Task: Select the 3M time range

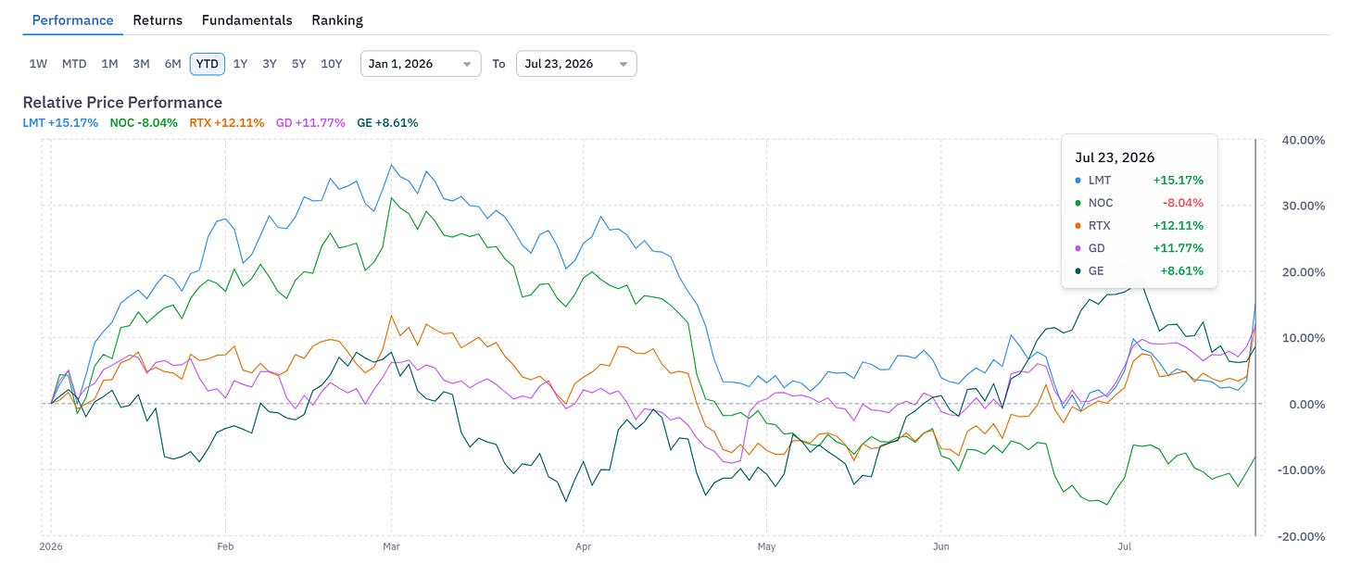Action: (x=141, y=64)
